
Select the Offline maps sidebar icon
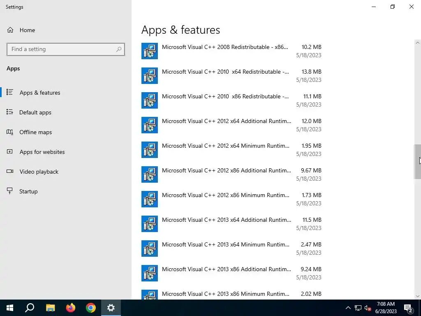click(10, 132)
